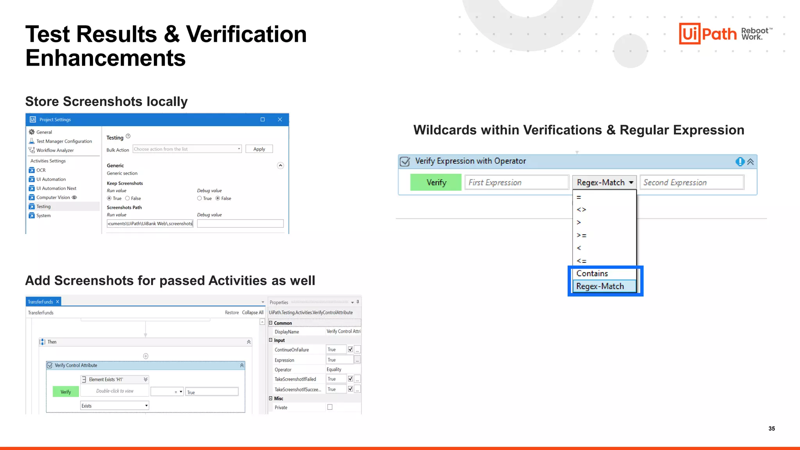Image resolution: width=800 pixels, height=450 pixels.
Task: Open the Exists dropdown
Action: (x=115, y=406)
